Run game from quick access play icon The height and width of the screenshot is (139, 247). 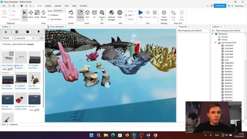click(x=22, y=6)
